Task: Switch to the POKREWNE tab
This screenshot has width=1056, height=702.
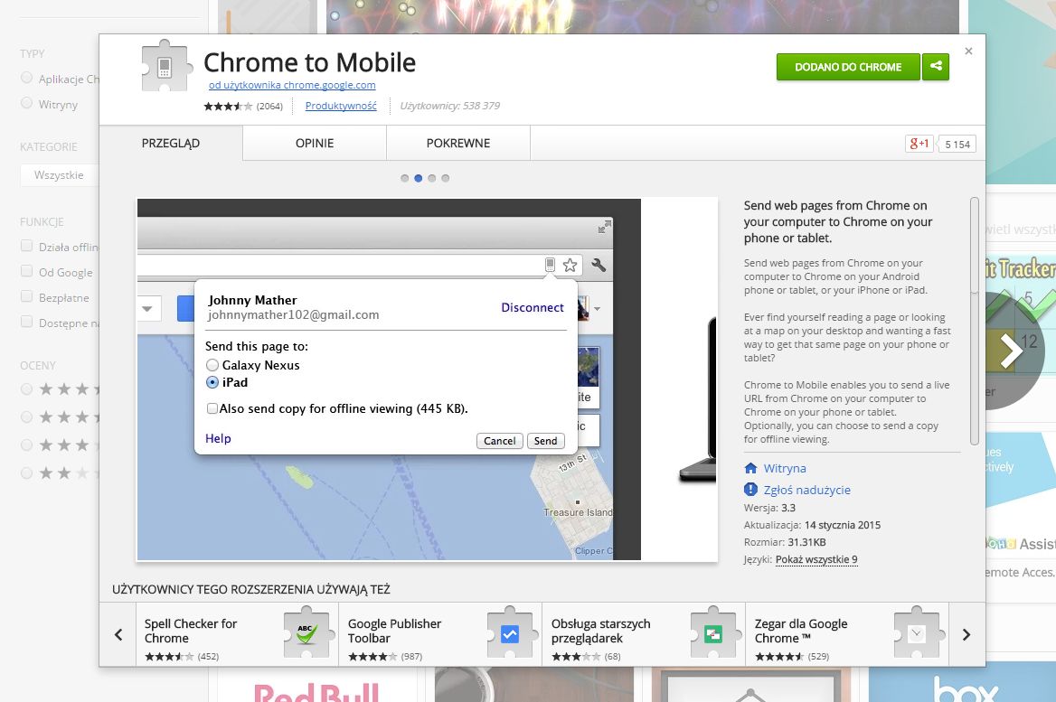Action: [x=458, y=144]
